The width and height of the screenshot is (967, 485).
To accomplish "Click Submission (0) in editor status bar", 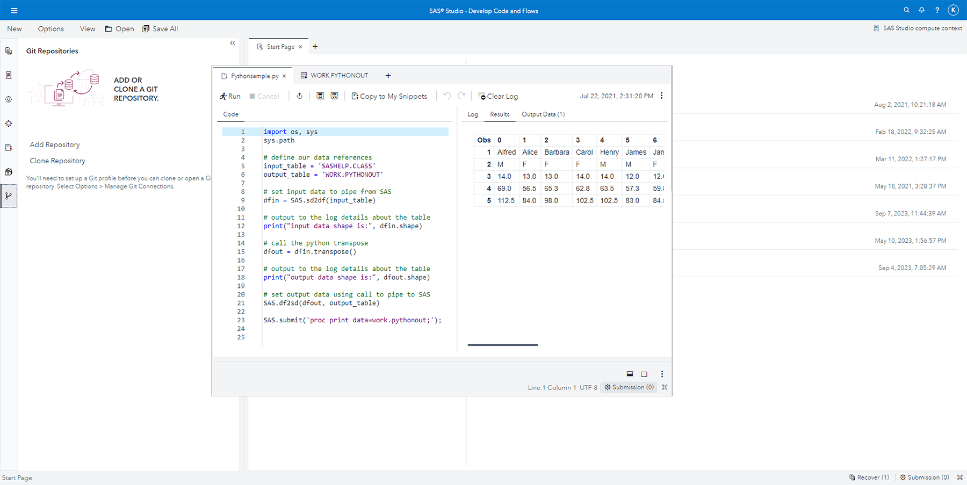I will (x=629, y=387).
